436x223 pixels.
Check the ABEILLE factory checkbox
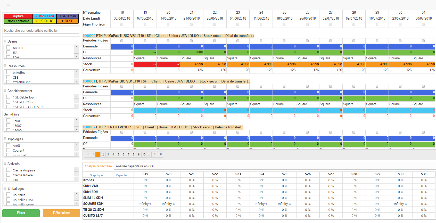[9, 48]
